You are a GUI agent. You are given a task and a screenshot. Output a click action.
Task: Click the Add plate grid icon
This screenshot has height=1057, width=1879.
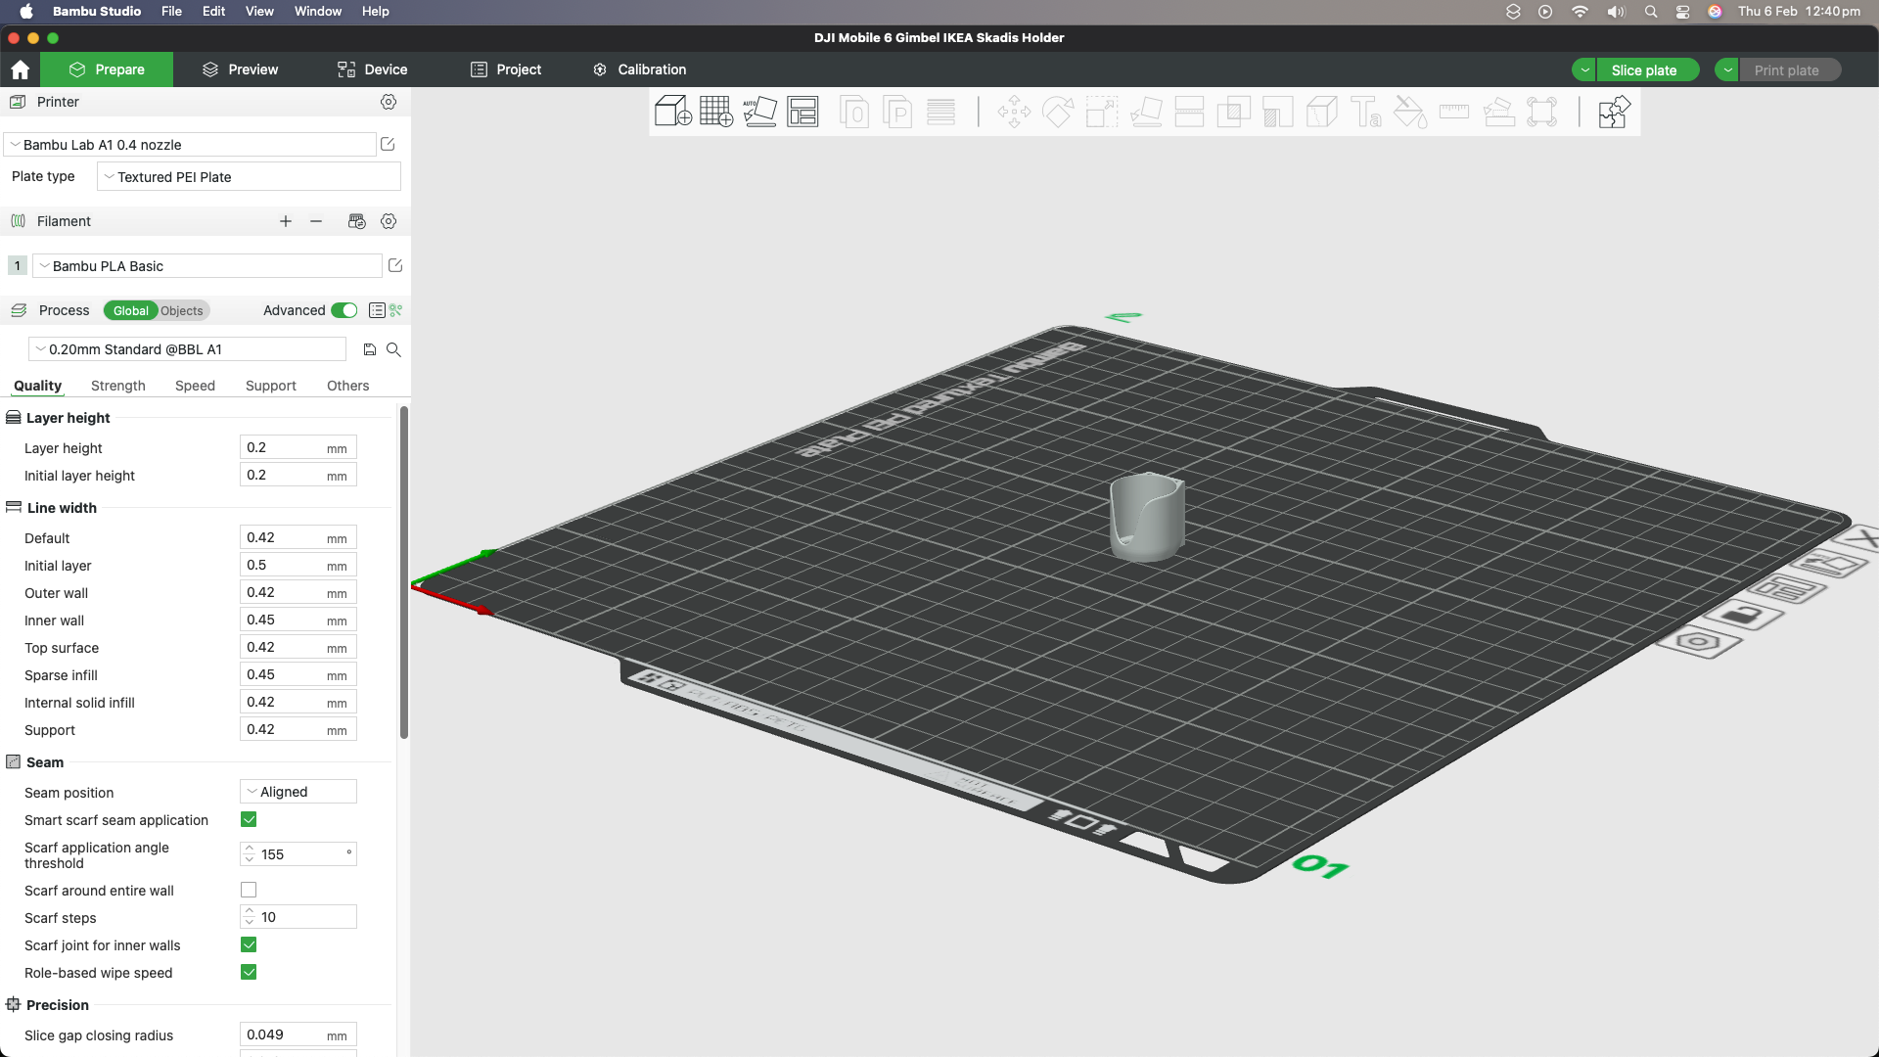coord(716,112)
